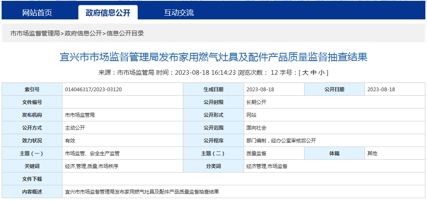Open the 网站首页 tab
The height and width of the screenshot is (201, 427).
pyautogui.click(x=37, y=13)
